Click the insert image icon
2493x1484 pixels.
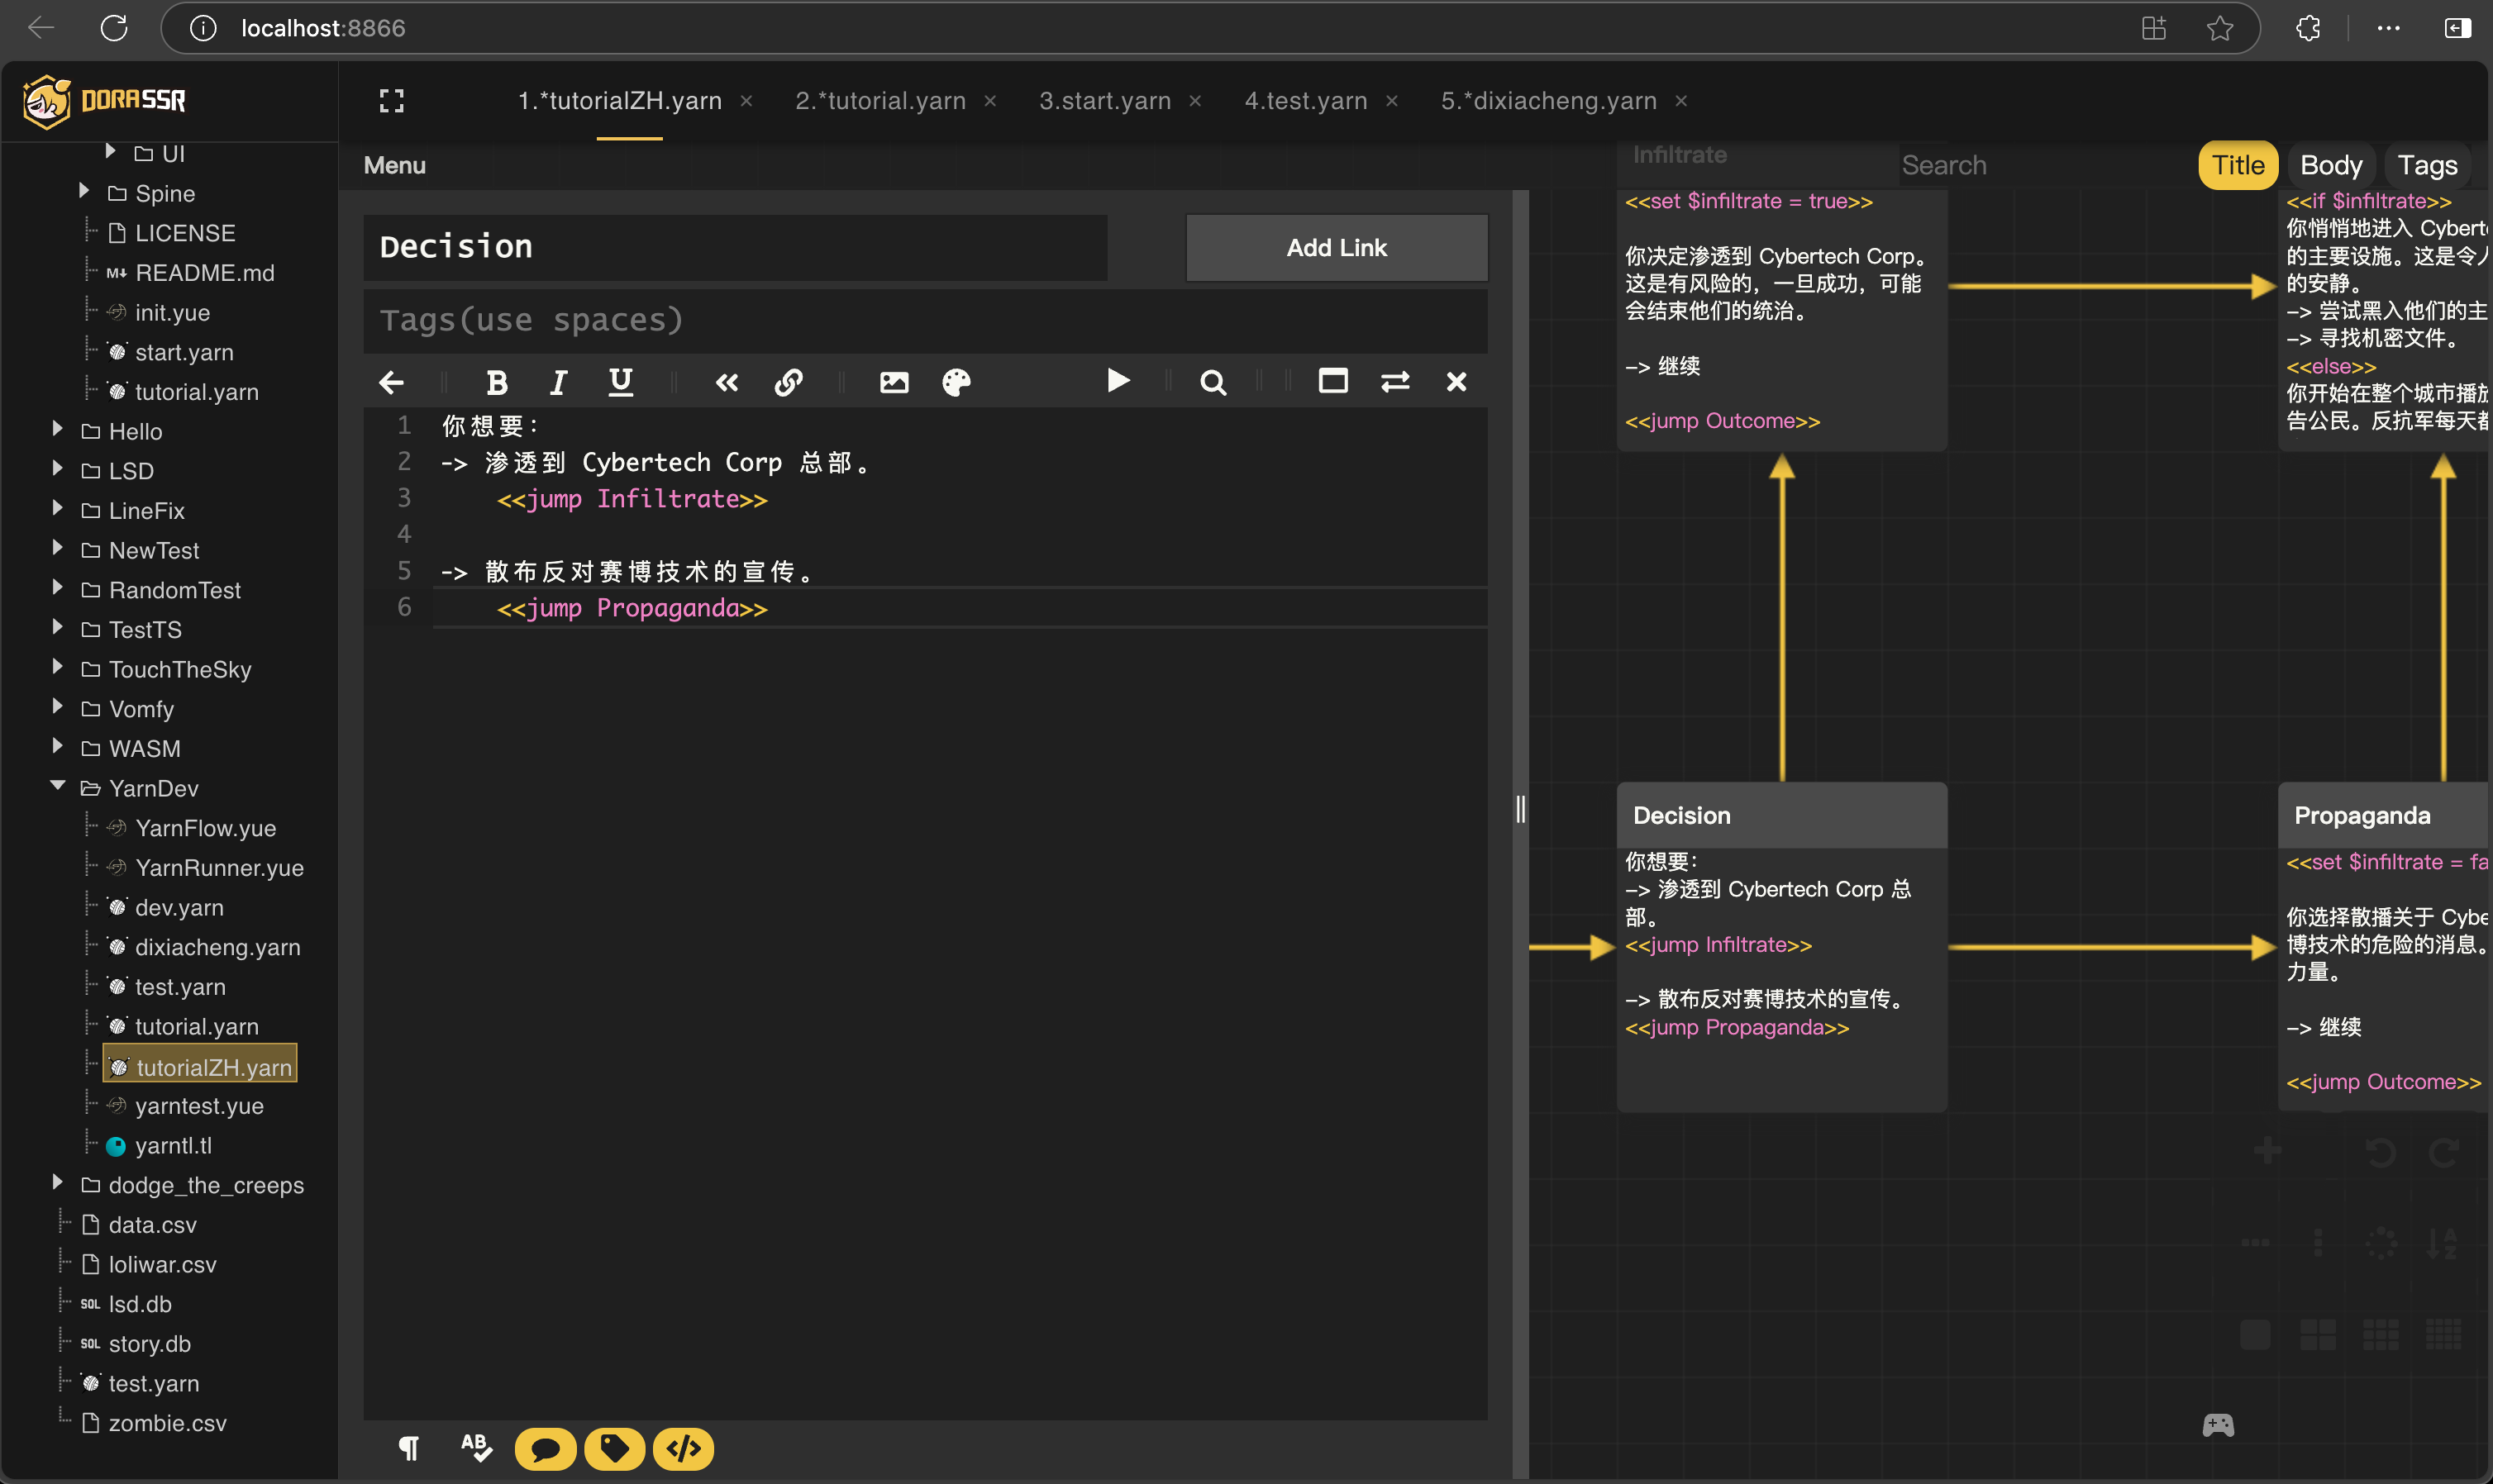coord(894,382)
